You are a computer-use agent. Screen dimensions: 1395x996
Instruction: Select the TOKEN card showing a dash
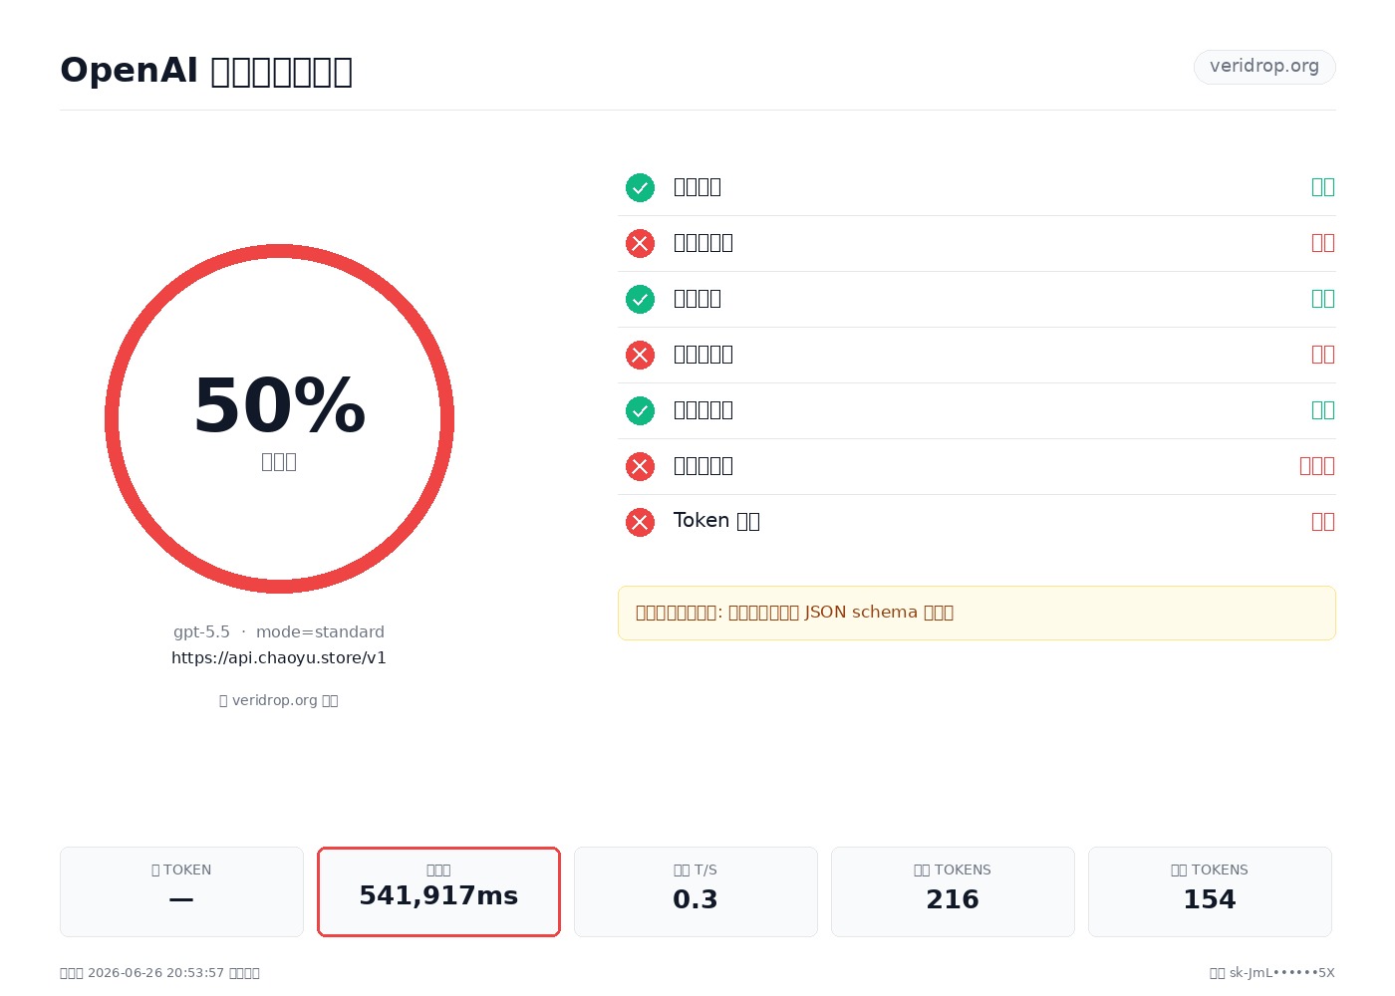click(181, 891)
